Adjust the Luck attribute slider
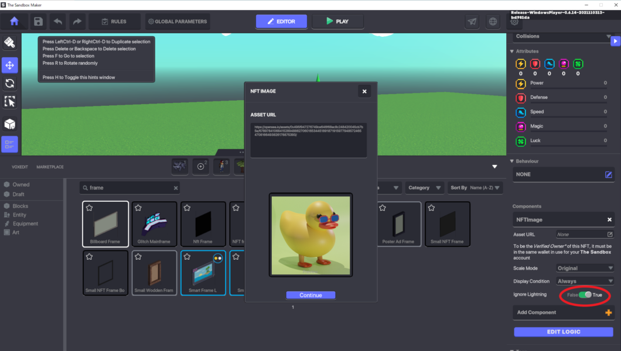The height and width of the screenshot is (351, 621). pos(569,146)
